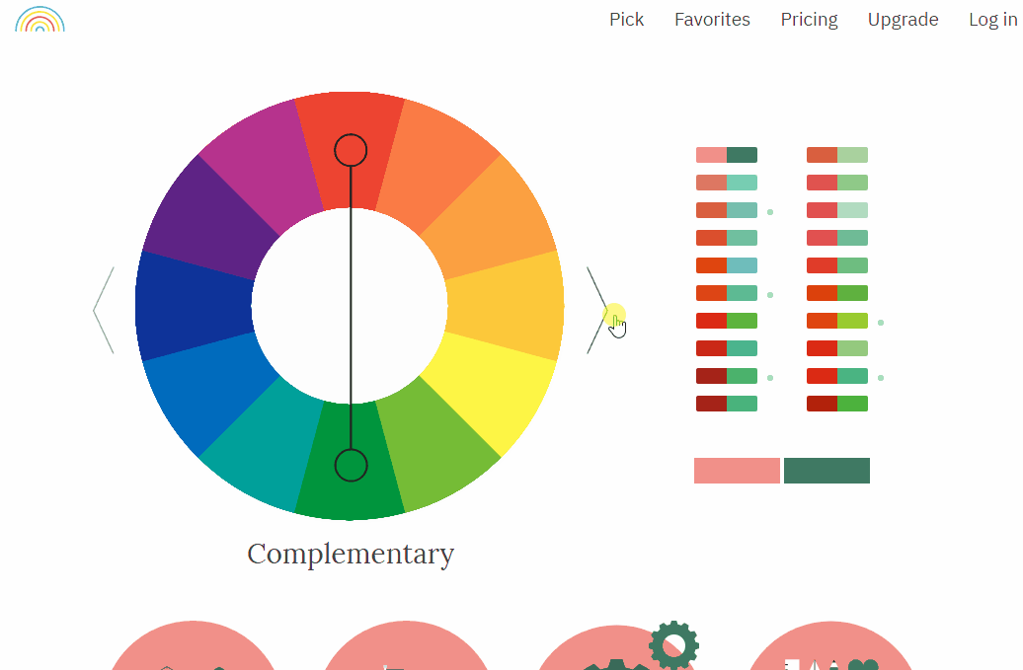
Task: Open the Pricing link
Action: pyautogui.click(x=809, y=20)
